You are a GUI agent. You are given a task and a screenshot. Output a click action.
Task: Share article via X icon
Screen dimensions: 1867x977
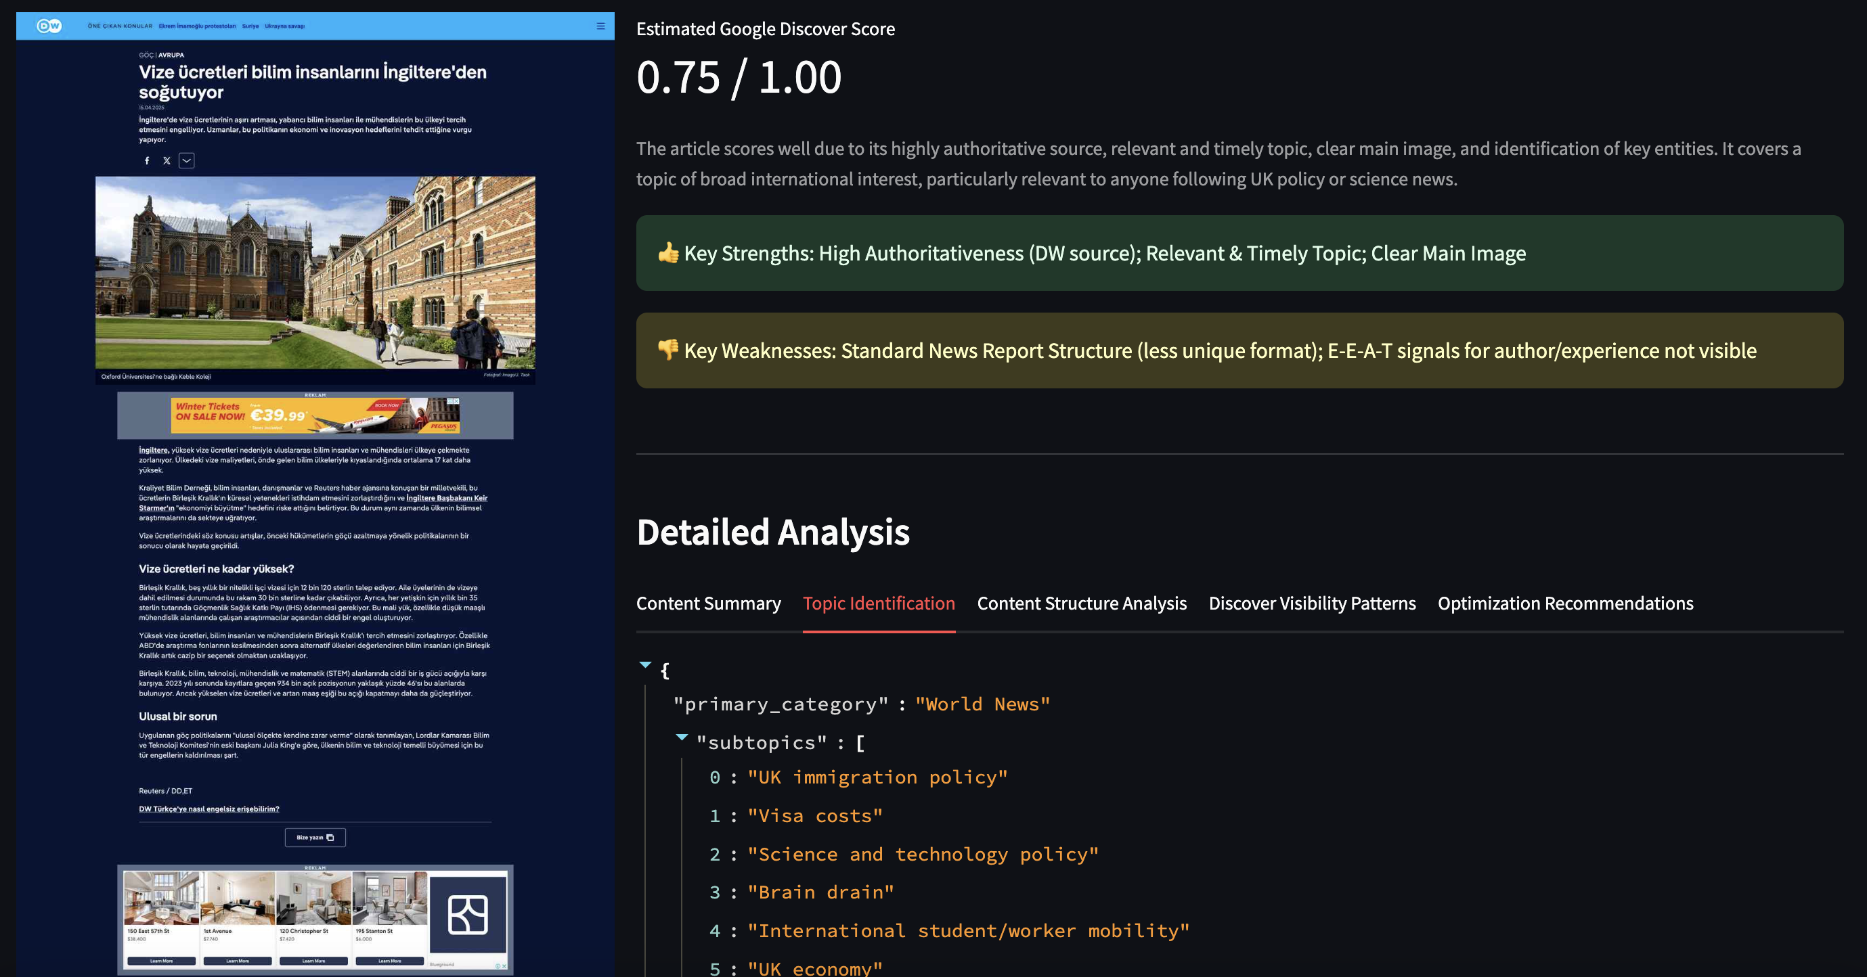click(167, 161)
